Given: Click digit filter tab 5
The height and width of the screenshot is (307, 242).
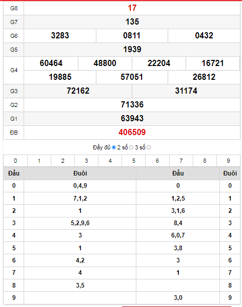Looking at the screenshot, I should coord(134,161).
